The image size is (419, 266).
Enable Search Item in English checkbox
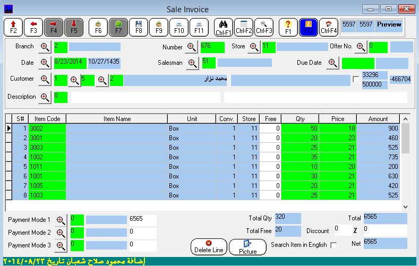pyautogui.click(x=334, y=245)
